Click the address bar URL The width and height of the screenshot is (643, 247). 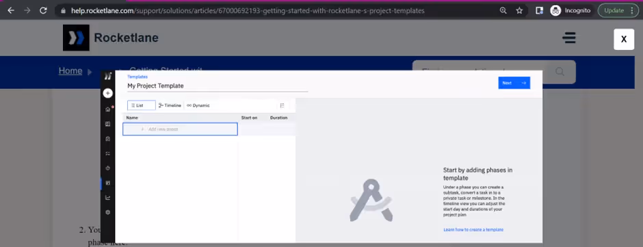tap(248, 11)
